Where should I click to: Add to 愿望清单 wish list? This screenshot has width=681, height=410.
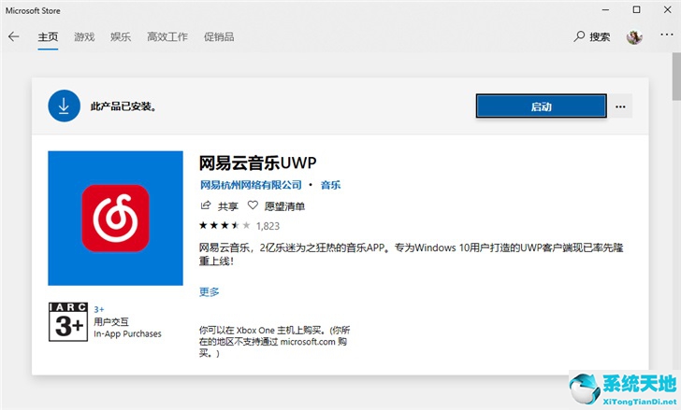click(x=285, y=206)
